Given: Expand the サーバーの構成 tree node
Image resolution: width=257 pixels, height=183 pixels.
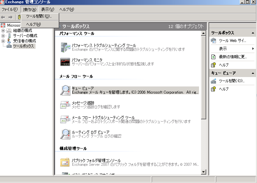Looking at the screenshot, I should pos(3,36).
